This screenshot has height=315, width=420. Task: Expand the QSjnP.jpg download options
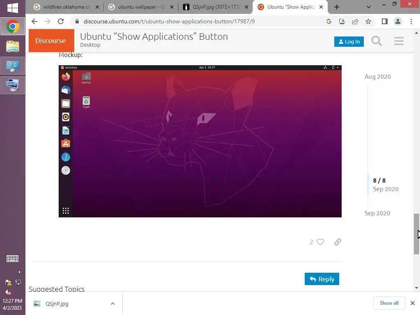coord(113,304)
